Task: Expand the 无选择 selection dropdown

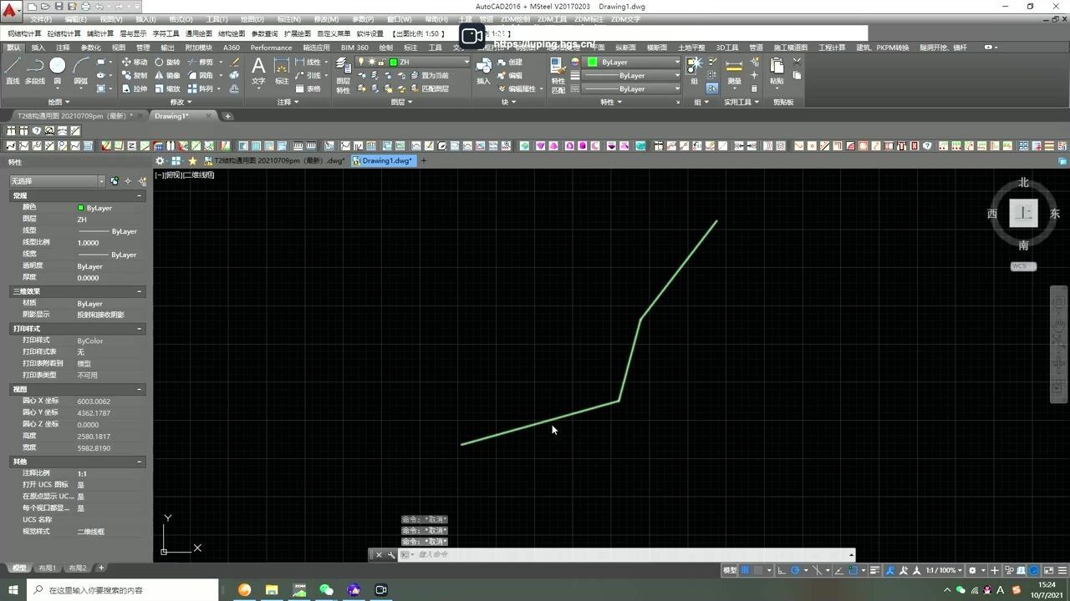Action: (x=101, y=181)
